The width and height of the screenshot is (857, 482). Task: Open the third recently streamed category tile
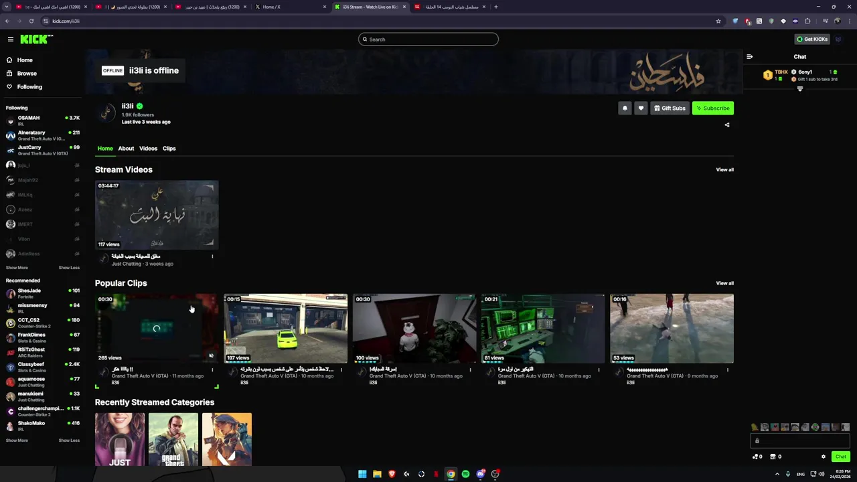coord(227,439)
